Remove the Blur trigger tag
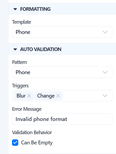The width and height of the screenshot is (116, 154). point(29,96)
